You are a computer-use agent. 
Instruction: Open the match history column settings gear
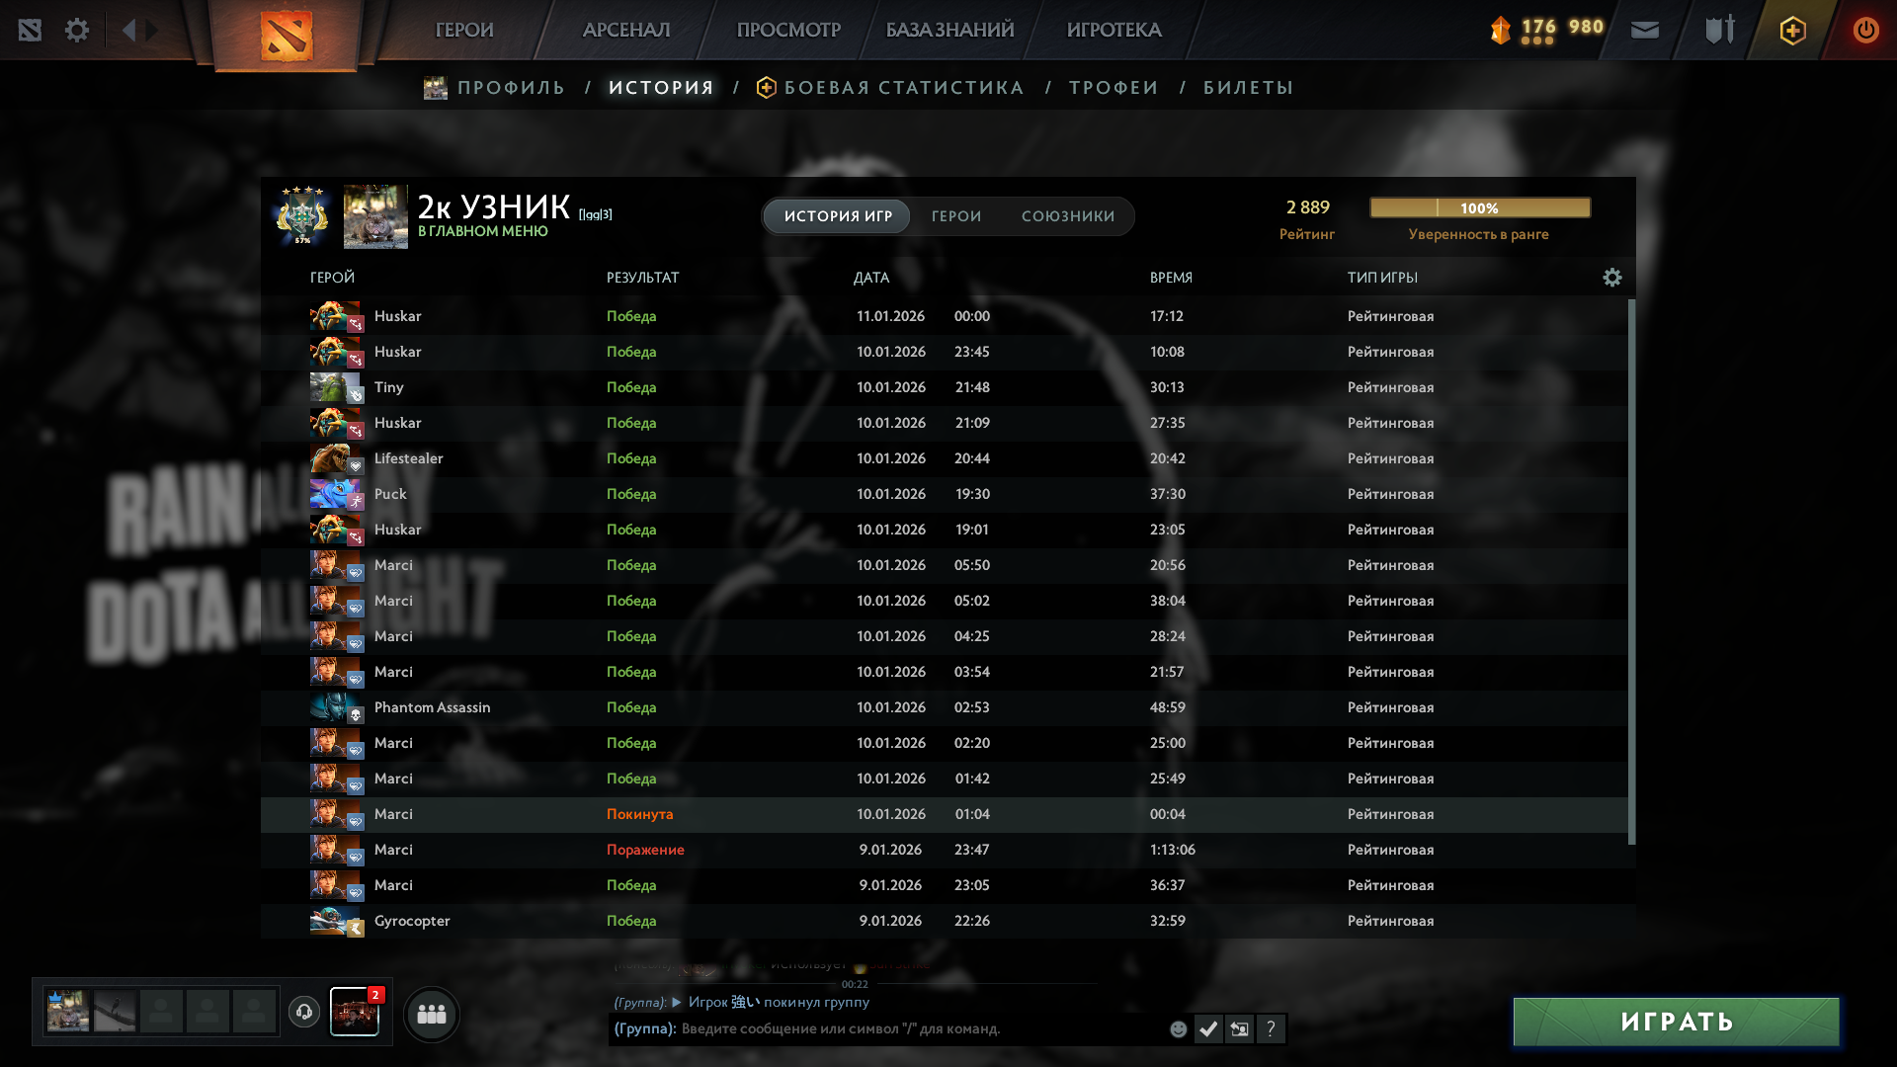click(x=1612, y=278)
